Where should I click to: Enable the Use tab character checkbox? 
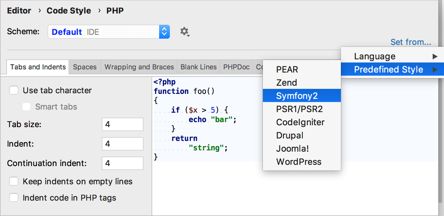tap(14, 90)
